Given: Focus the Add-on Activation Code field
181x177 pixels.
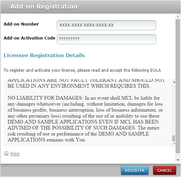Looking at the screenshot, I should [106, 39].
